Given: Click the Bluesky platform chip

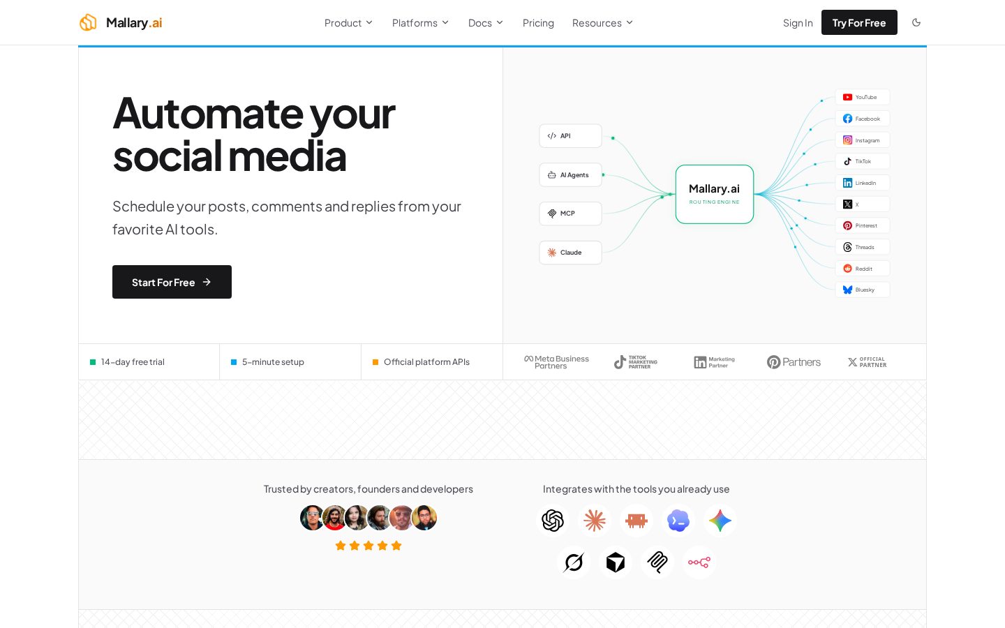Looking at the screenshot, I should pos(862,290).
